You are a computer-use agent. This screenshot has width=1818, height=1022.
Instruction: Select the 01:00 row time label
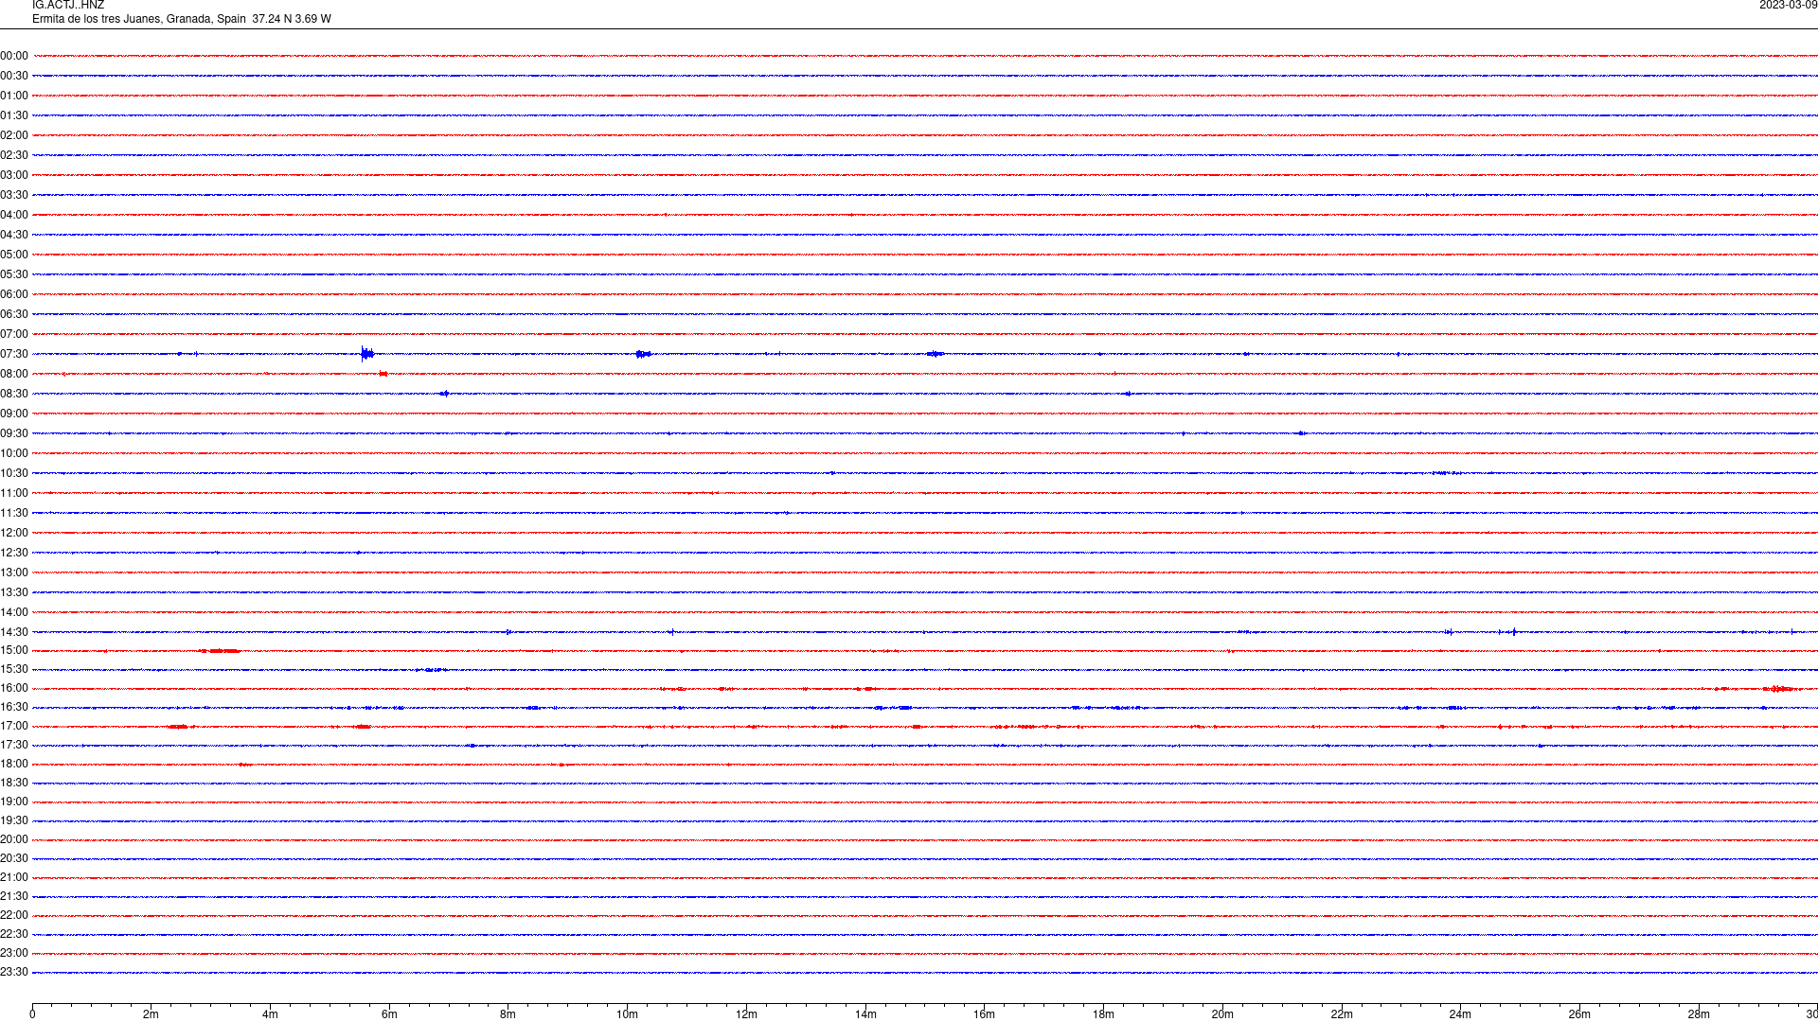(x=14, y=96)
